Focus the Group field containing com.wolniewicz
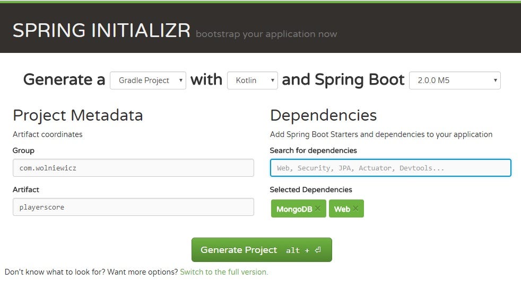The width and height of the screenshot is (521, 281). (133, 168)
